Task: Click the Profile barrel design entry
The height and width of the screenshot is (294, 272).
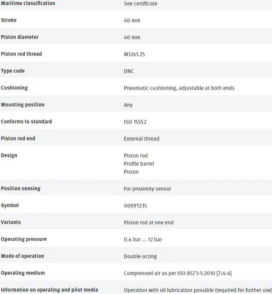Action: (x=139, y=164)
